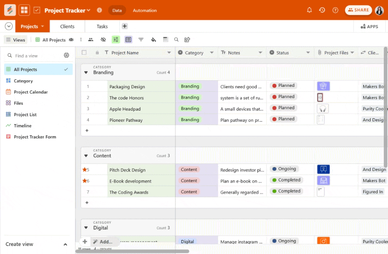Open the Status column dropdown arrow
The height and width of the screenshot is (254, 388).
[308, 53]
